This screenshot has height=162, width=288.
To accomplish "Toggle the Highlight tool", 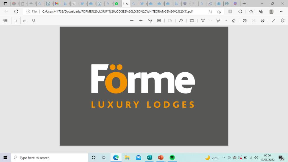I will pos(218,21).
